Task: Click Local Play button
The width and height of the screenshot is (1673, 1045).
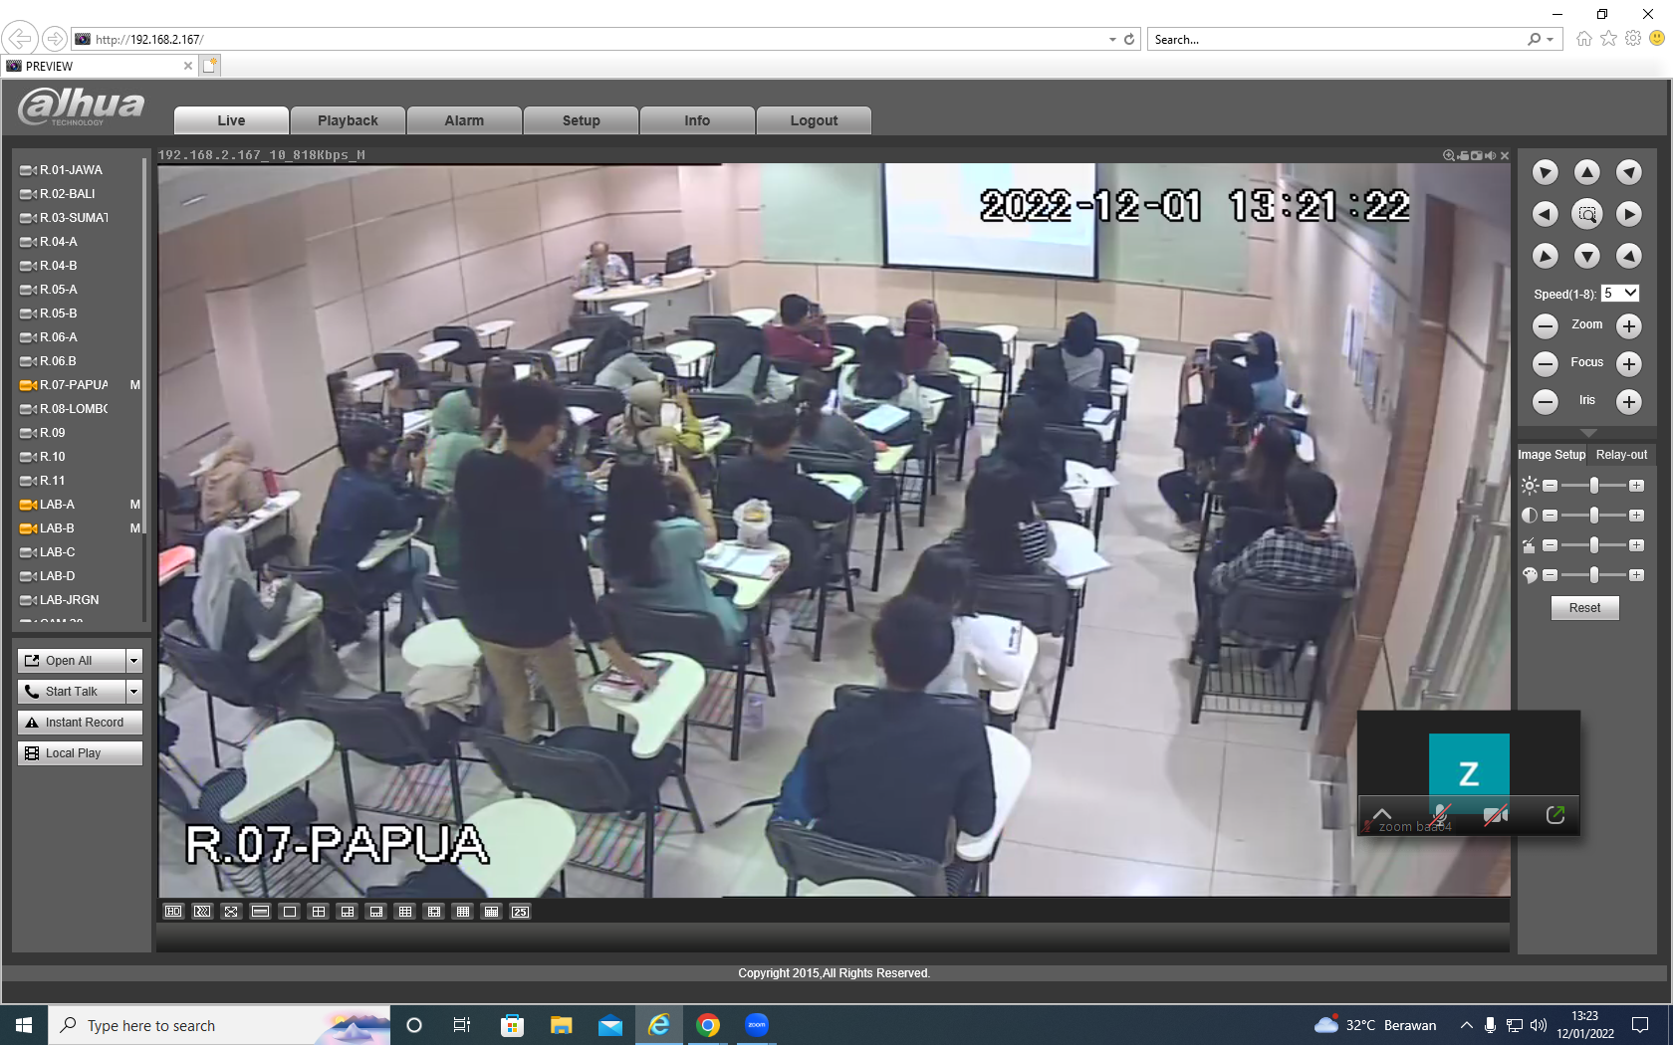Action: tap(80, 753)
